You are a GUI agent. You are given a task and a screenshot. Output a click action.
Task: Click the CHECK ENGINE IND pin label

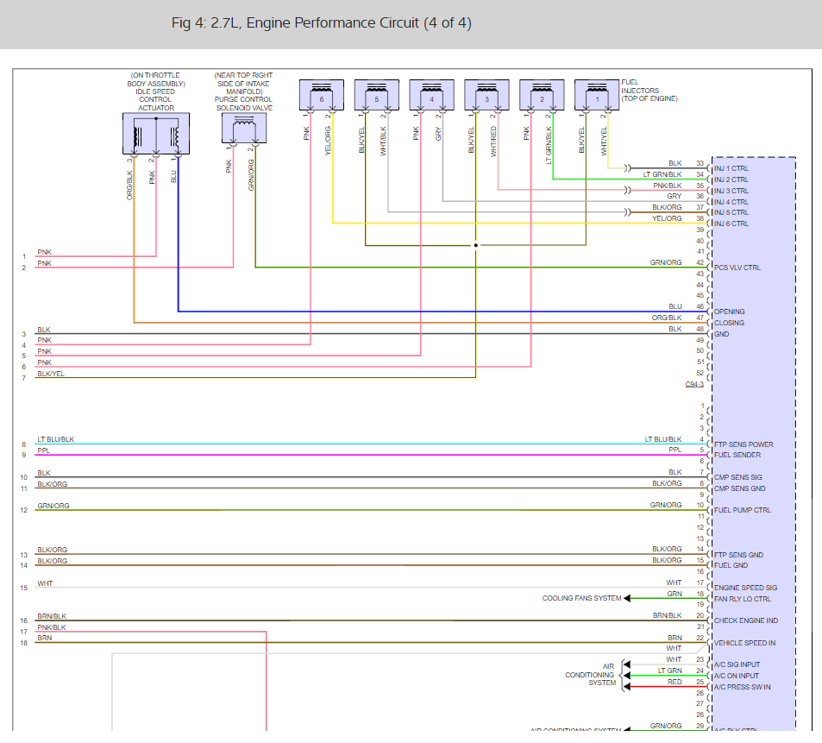click(x=746, y=620)
